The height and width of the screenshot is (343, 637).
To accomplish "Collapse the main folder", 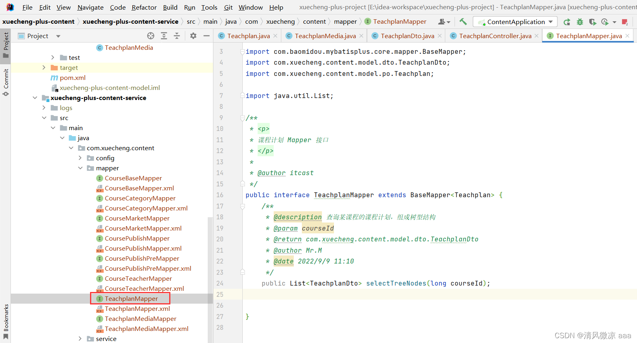I will tap(53, 128).
